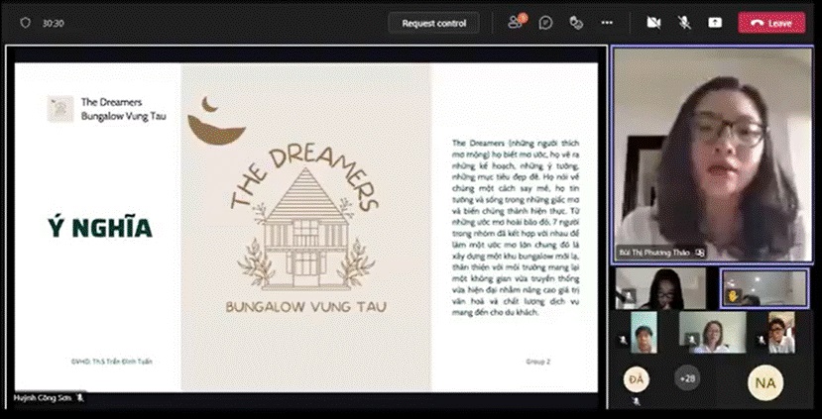This screenshot has height=419, width=822.
Task: Unmute the microphone
Action: point(683,23)
